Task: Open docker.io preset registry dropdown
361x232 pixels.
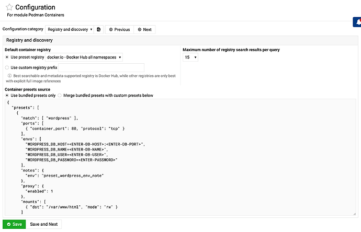Action: click(84, 57)
